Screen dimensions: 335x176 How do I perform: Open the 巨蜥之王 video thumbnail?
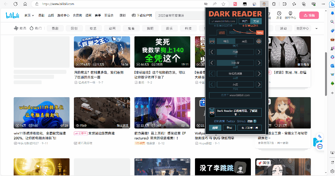pos(102,52)
